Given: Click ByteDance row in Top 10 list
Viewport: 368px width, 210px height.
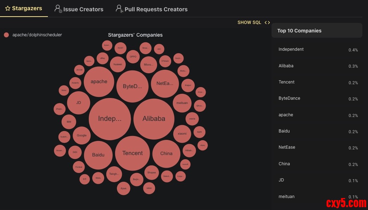Looking at the screenshot, I should 318,98.
